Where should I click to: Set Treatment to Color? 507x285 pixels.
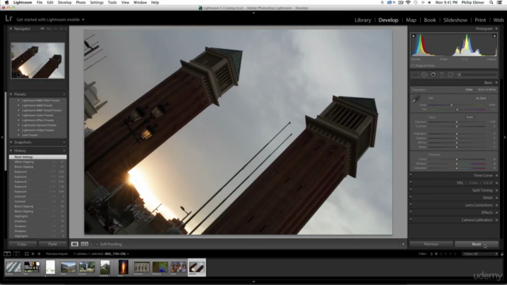pos(469,89)
